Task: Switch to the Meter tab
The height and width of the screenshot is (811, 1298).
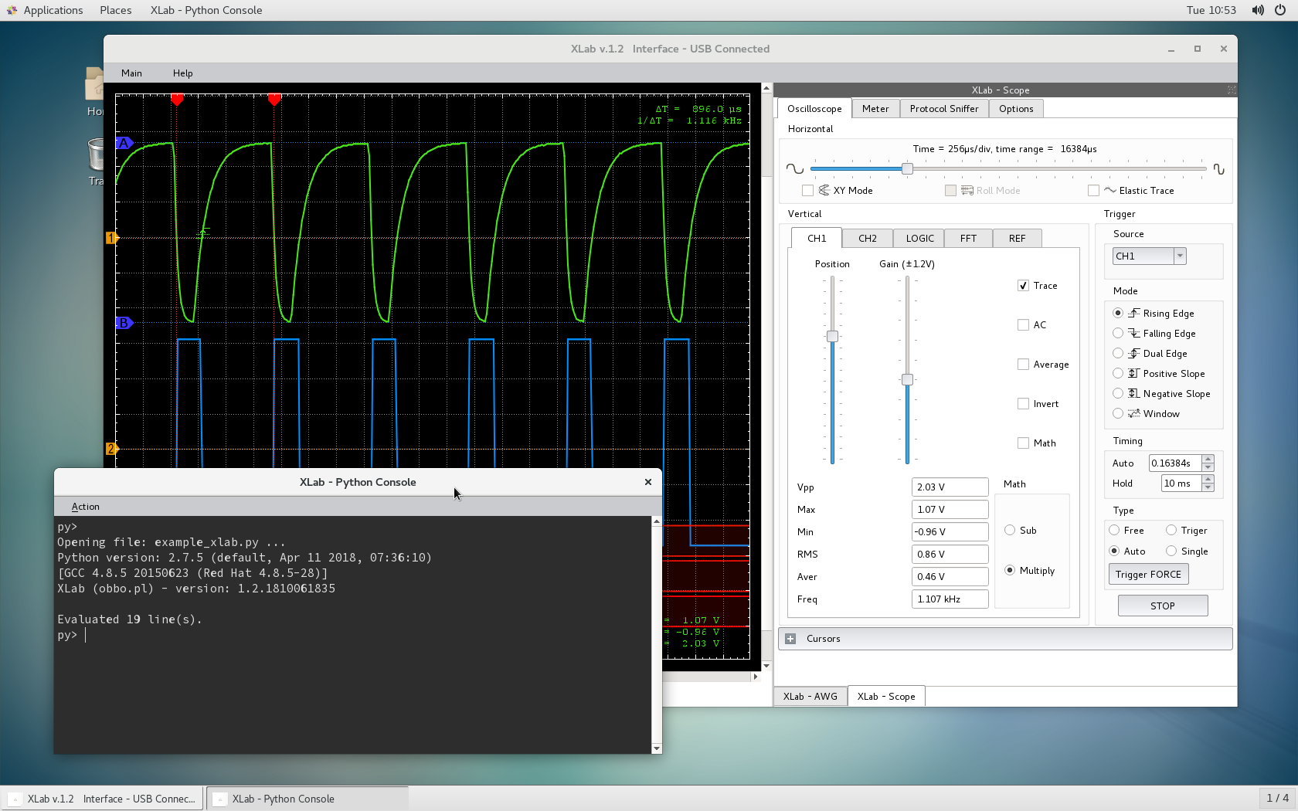Action: click(875, 109)
